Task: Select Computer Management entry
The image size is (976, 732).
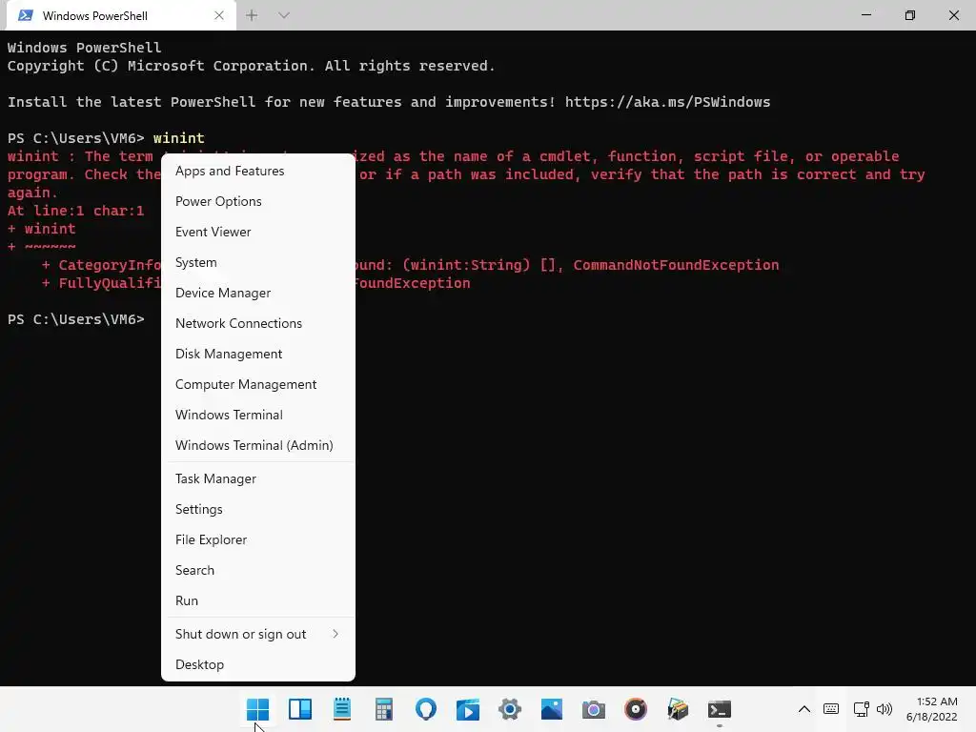Action: coord(257,384)
